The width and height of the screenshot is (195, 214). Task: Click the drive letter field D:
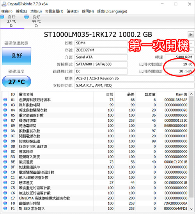(x=101, y=71)
